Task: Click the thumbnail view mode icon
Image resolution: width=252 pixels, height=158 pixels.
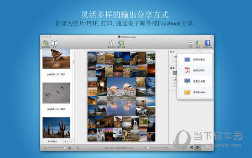Action: (70, 148)
